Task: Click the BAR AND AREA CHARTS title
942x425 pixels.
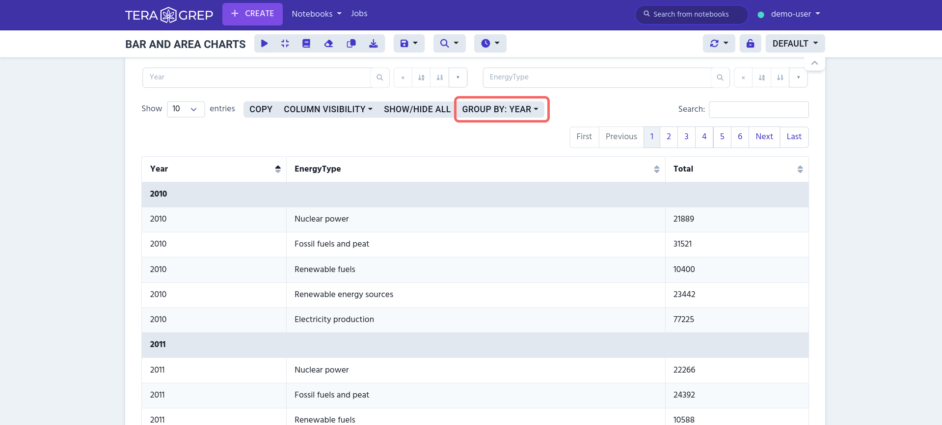Action: 186,44
